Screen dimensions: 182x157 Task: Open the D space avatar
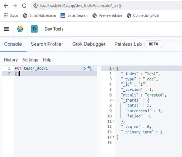[34, 29]
